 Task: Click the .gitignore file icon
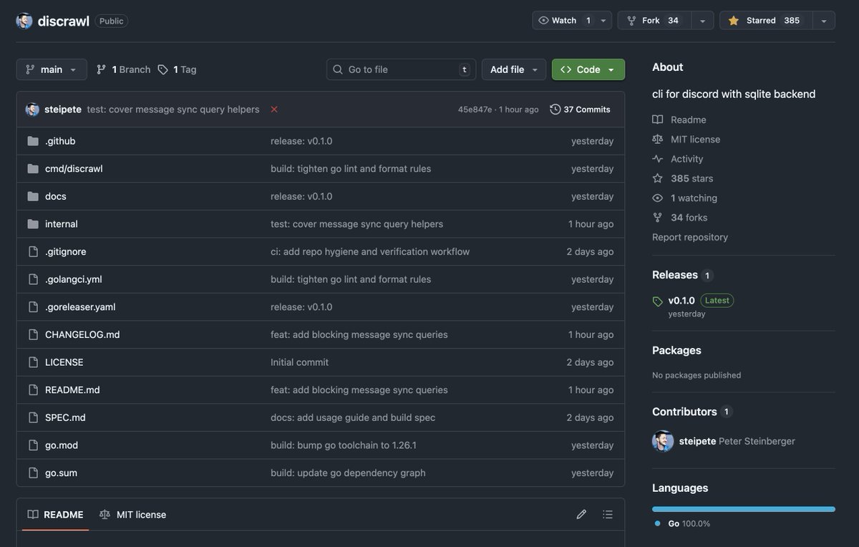point(33,252)
